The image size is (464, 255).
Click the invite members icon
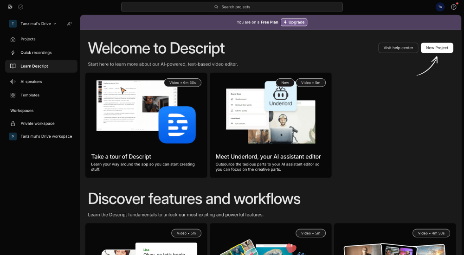pos(70,24)
